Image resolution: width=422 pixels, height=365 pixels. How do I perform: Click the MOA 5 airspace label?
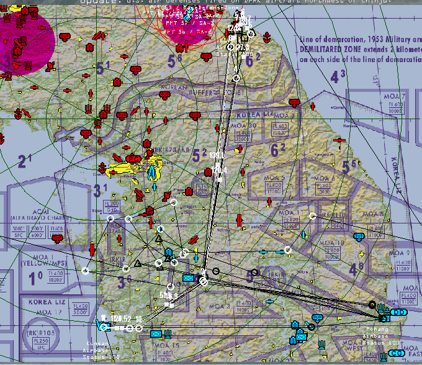click(274, 178)
